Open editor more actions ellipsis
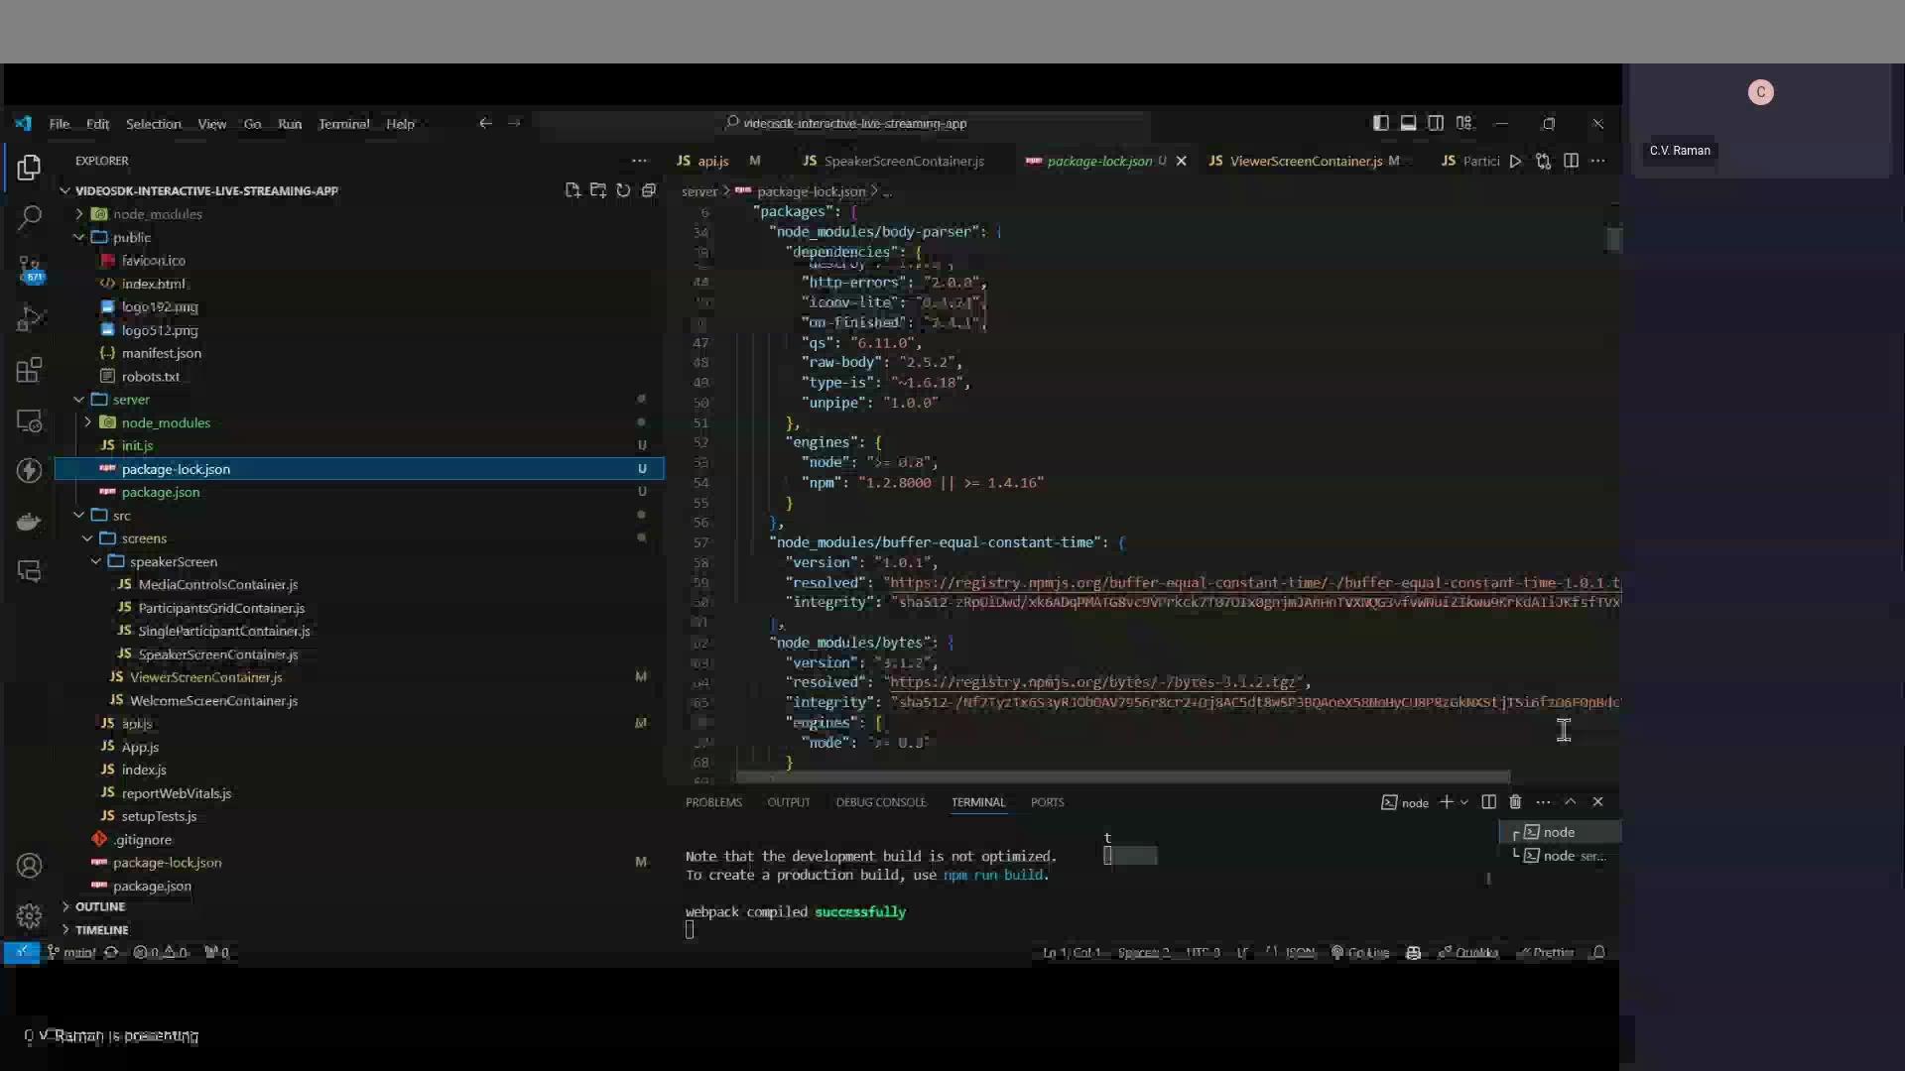 (1597, 161)
